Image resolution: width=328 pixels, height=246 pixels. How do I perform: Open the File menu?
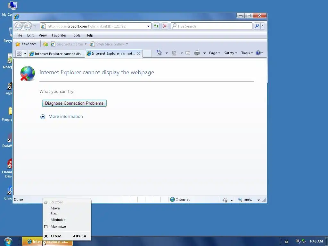(x=19, y=35)
